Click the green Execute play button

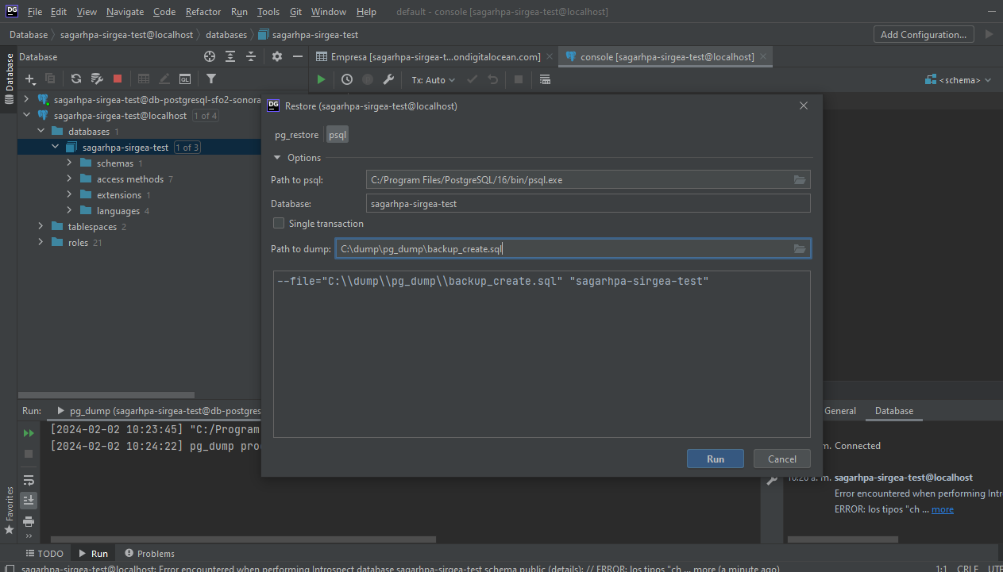click(x=321, y=79)
